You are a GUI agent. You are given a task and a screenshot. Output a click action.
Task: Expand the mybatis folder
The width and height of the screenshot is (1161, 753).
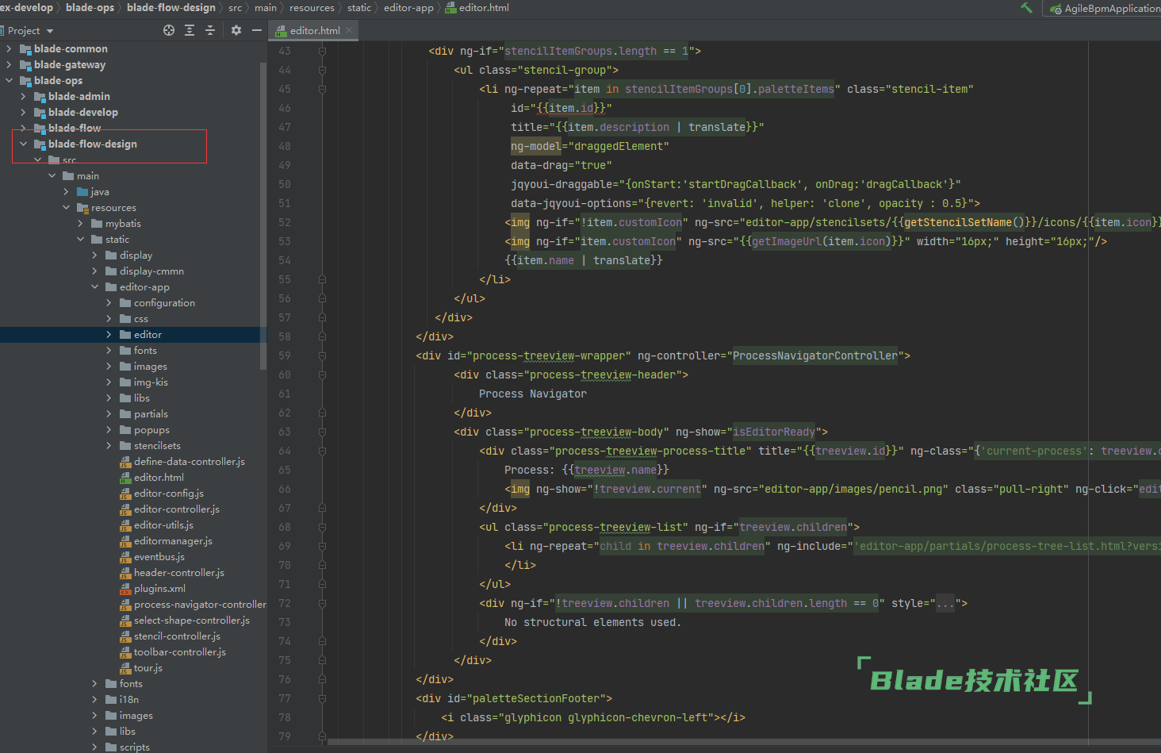80,223
